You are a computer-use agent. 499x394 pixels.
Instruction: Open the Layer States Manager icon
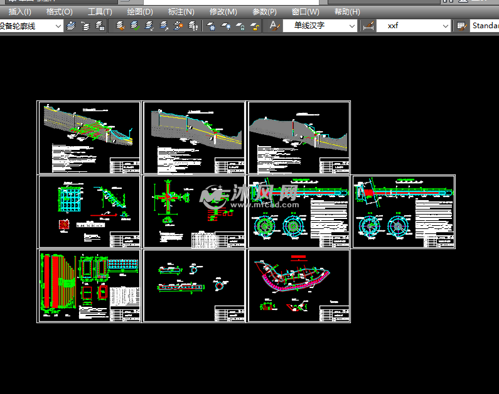click(x=100, y=26)
